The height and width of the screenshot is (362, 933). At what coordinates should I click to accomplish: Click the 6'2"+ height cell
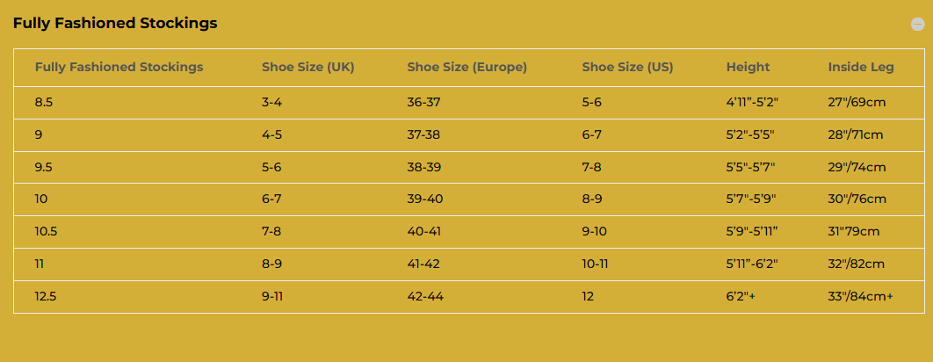pyautogui.click(x=741, y=297)
